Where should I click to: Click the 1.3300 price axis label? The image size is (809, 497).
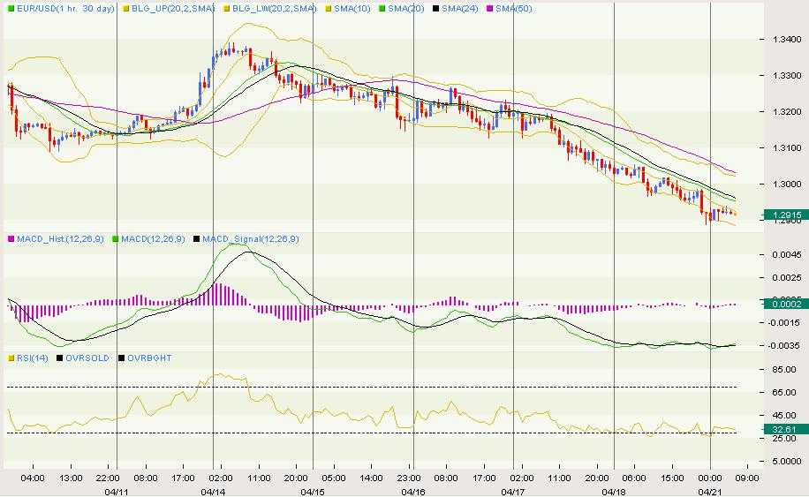[x=787, y=75]
